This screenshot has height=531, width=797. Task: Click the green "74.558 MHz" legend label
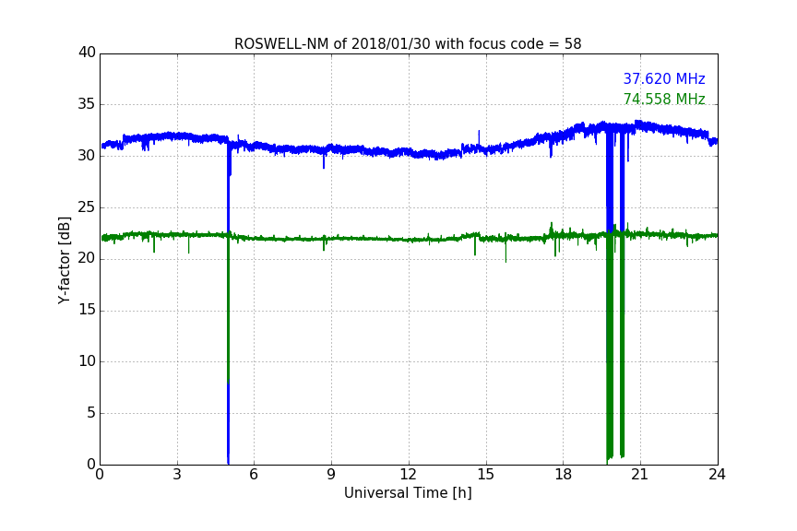tap(664, 99)
